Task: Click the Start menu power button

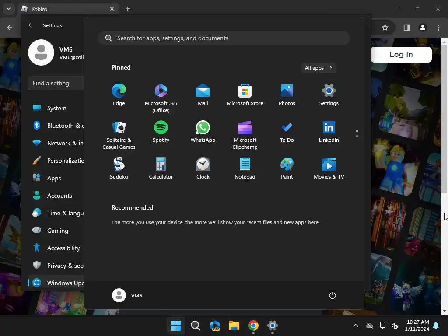Action: coord(332,295)
